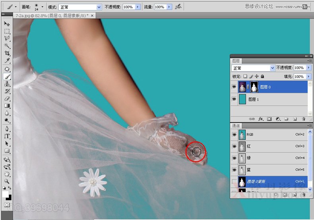Select the Horizontal Type tool

pyautogui.click(x=7, y=136)
